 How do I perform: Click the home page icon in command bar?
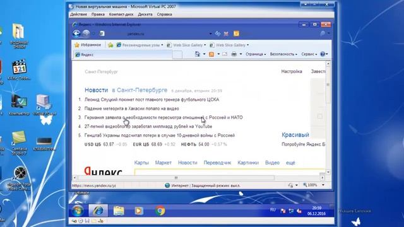pos(198,54)
